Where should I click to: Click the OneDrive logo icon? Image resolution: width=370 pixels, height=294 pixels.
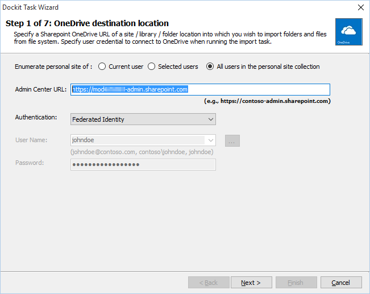tap(349, 32)
